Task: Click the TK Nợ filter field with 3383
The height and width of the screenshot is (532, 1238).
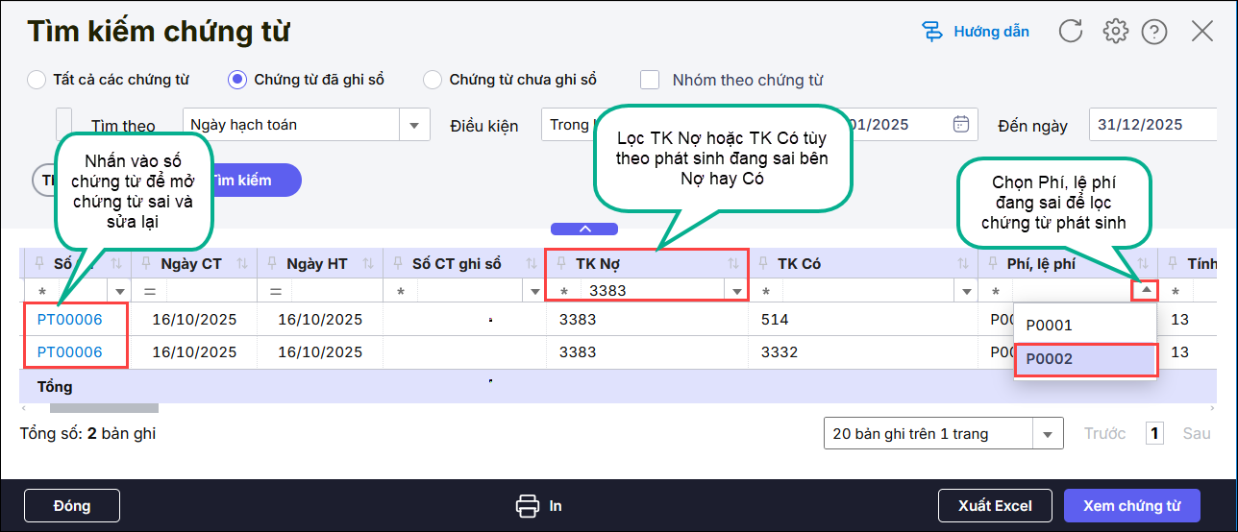Action: pyautogui.click(x=654, y=291)
